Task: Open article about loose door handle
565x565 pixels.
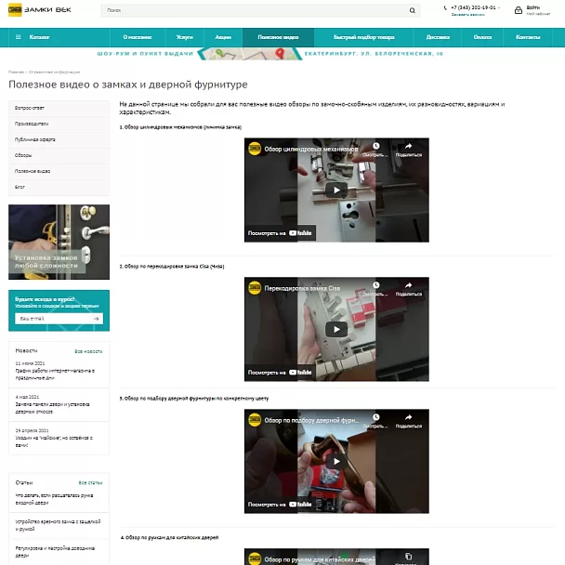Action: (x=55, y=499)
